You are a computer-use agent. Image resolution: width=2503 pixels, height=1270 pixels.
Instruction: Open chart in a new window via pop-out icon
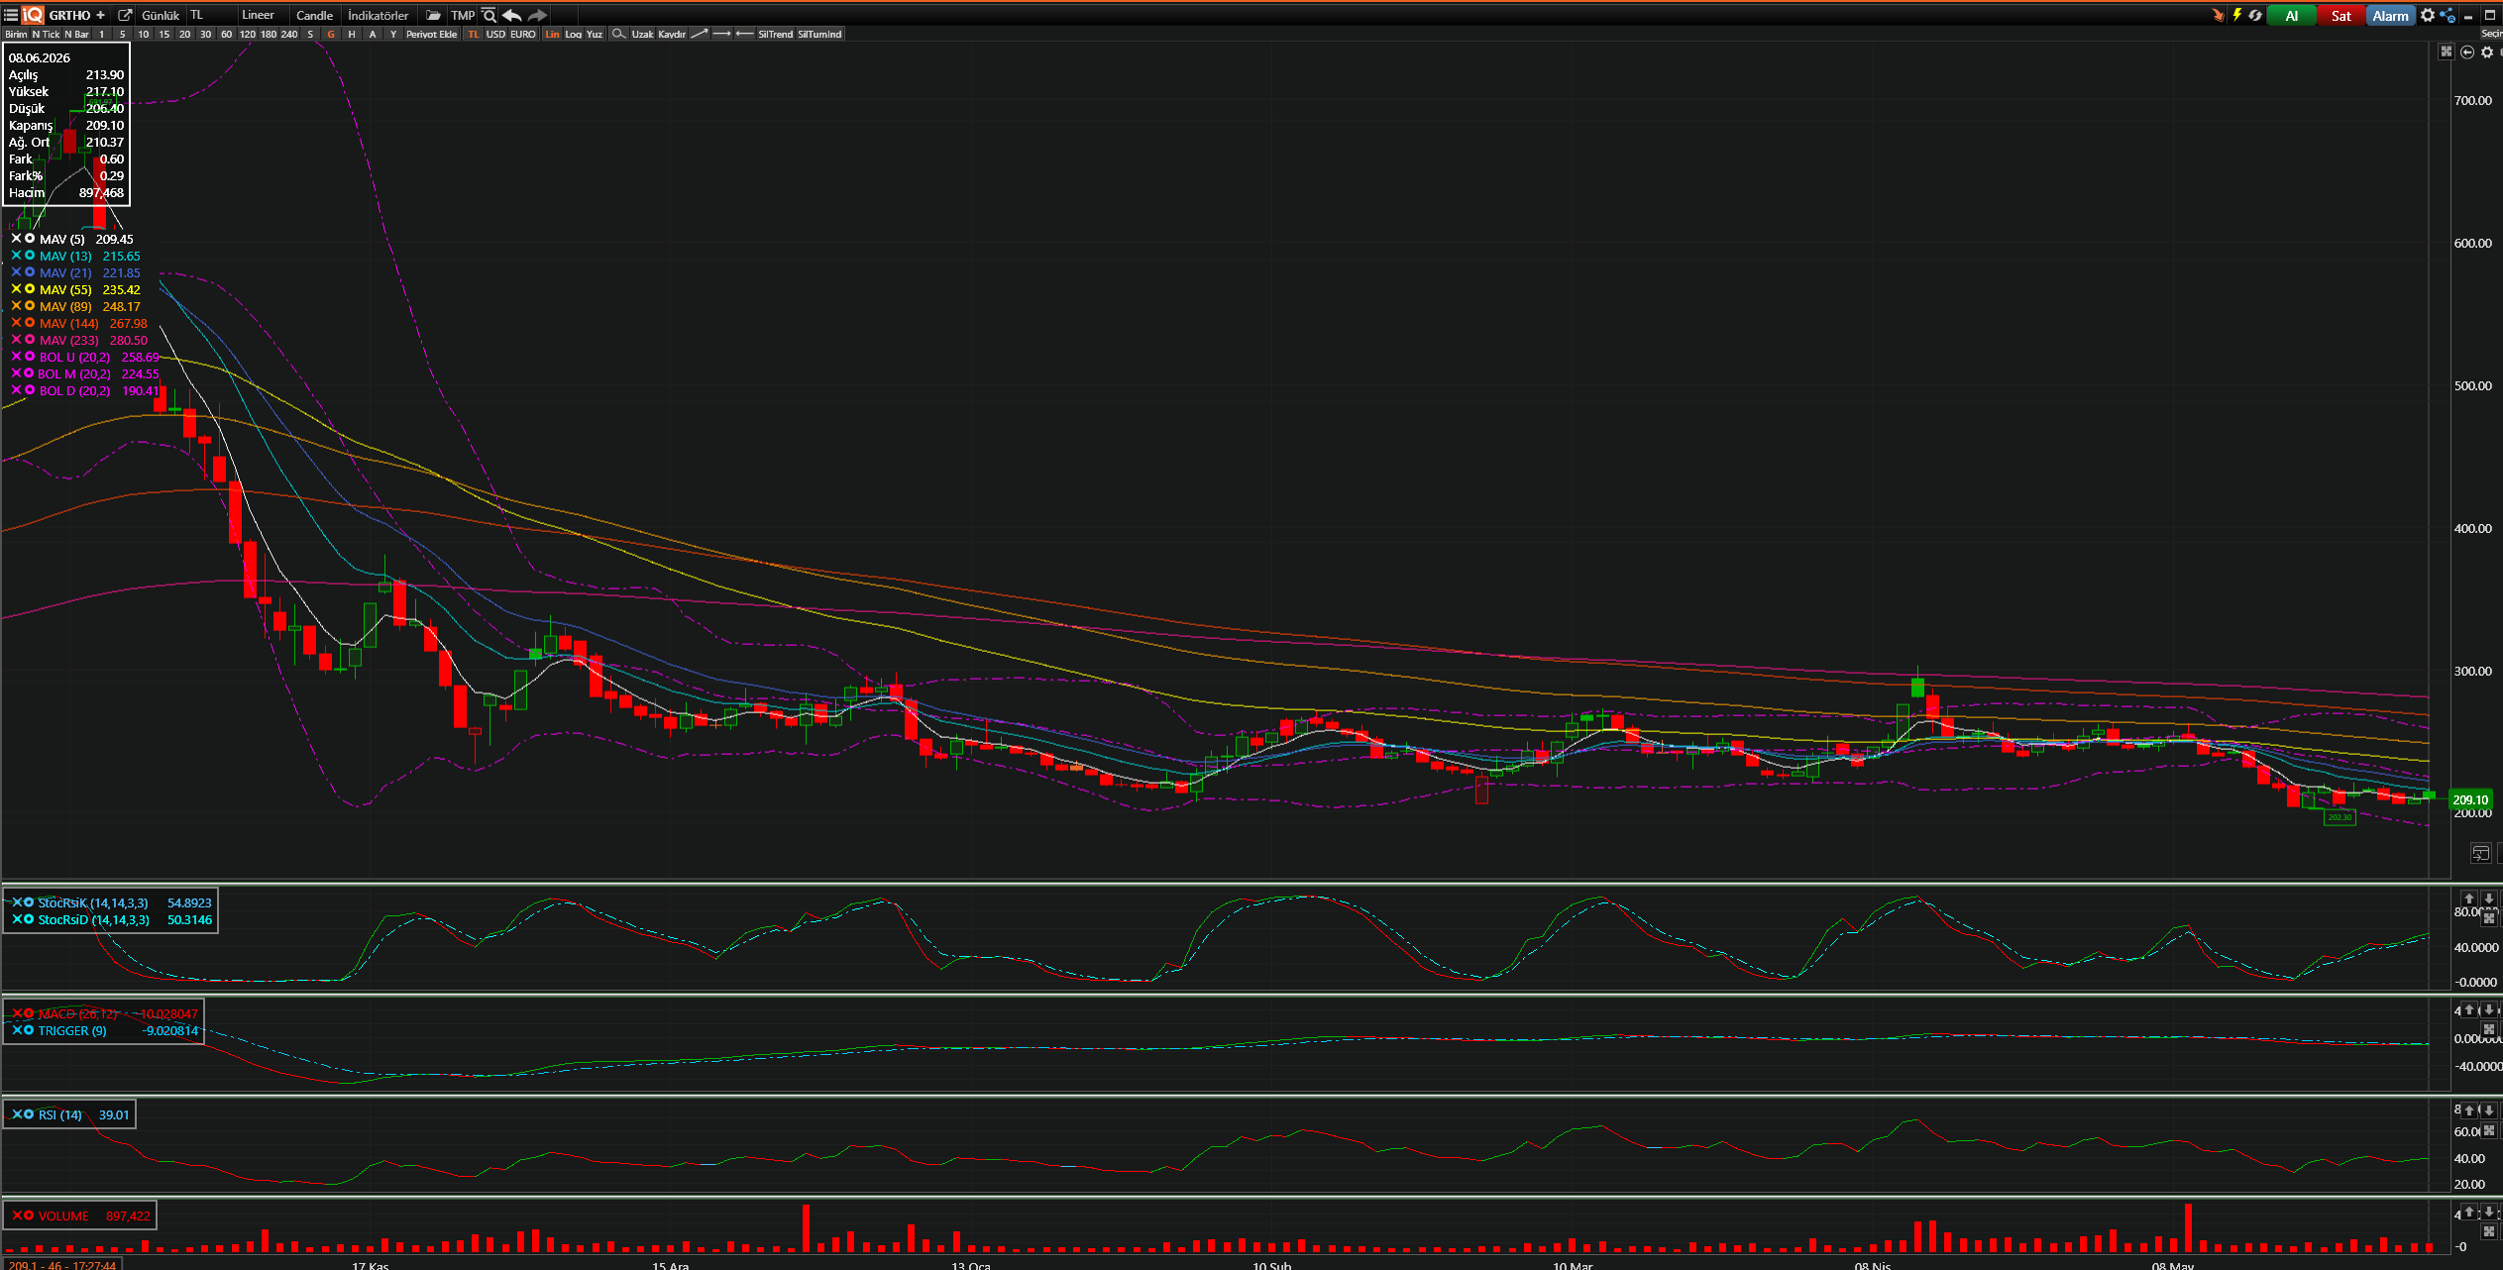[125, 15]
